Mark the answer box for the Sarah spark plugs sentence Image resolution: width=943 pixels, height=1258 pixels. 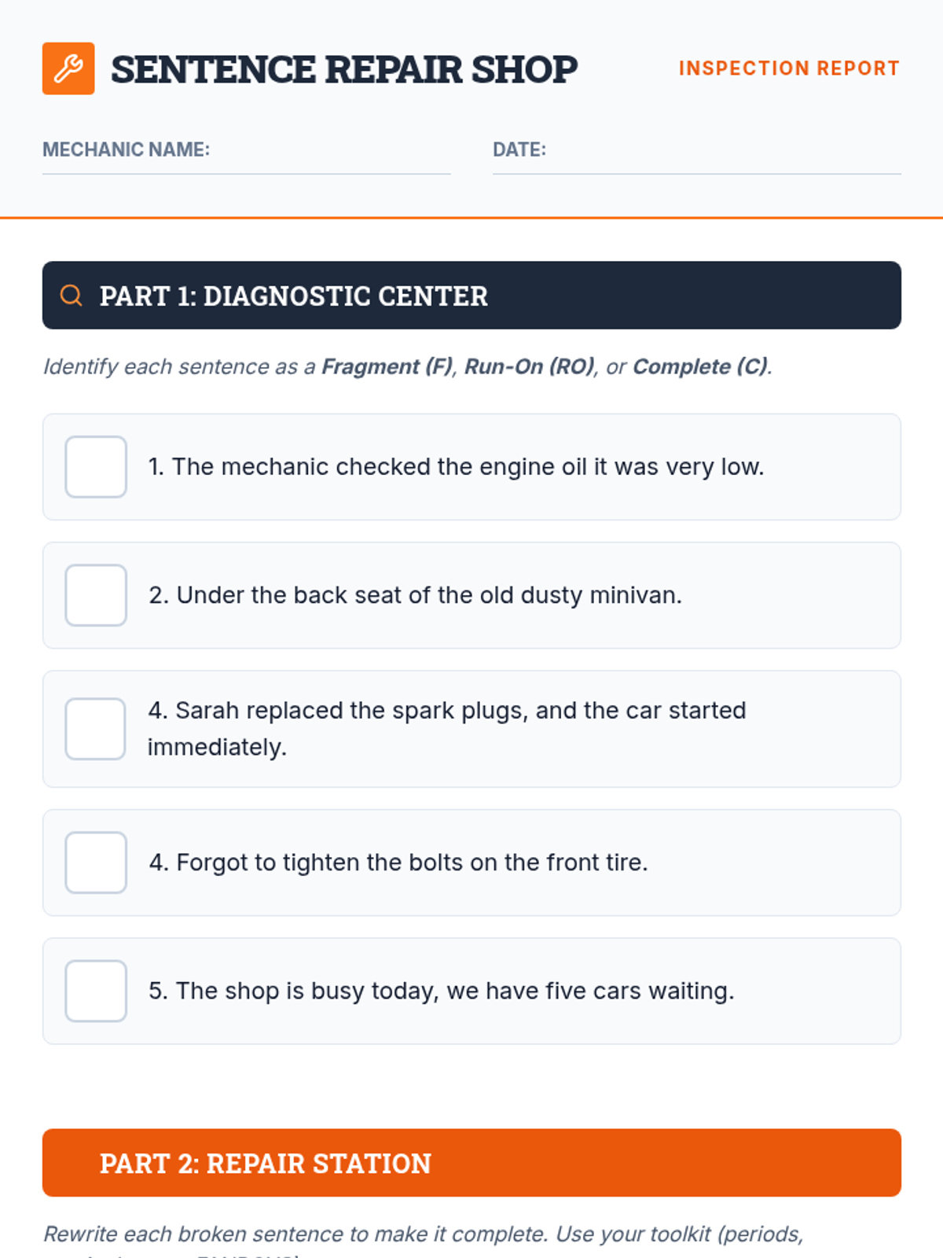click(96, 729)
